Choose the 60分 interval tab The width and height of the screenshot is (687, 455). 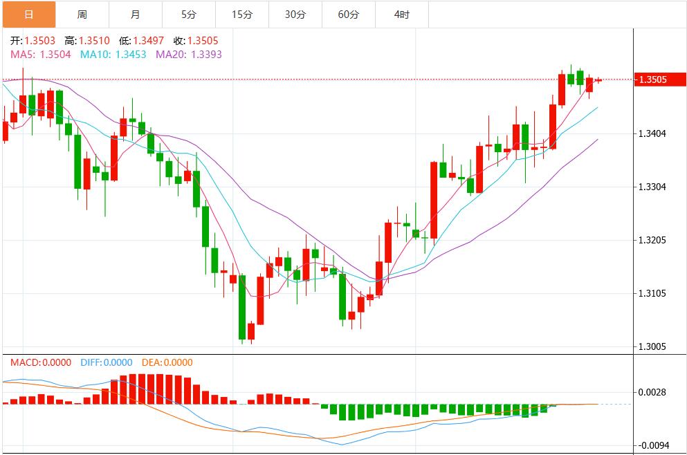click(348, 15)
